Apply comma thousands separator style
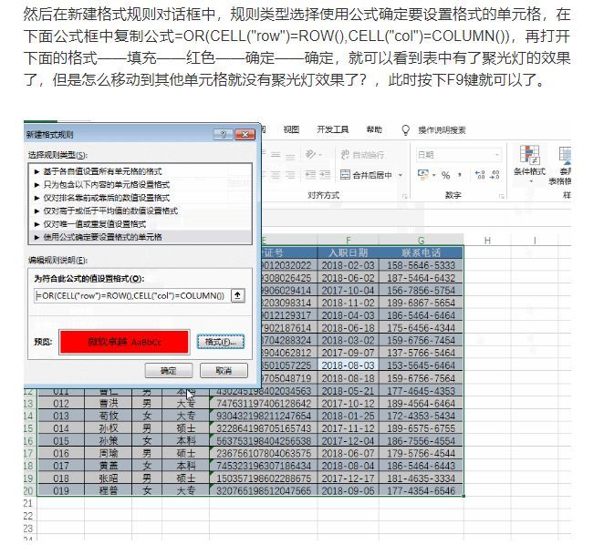Viewport: 604px width, 545px height. 460,175
